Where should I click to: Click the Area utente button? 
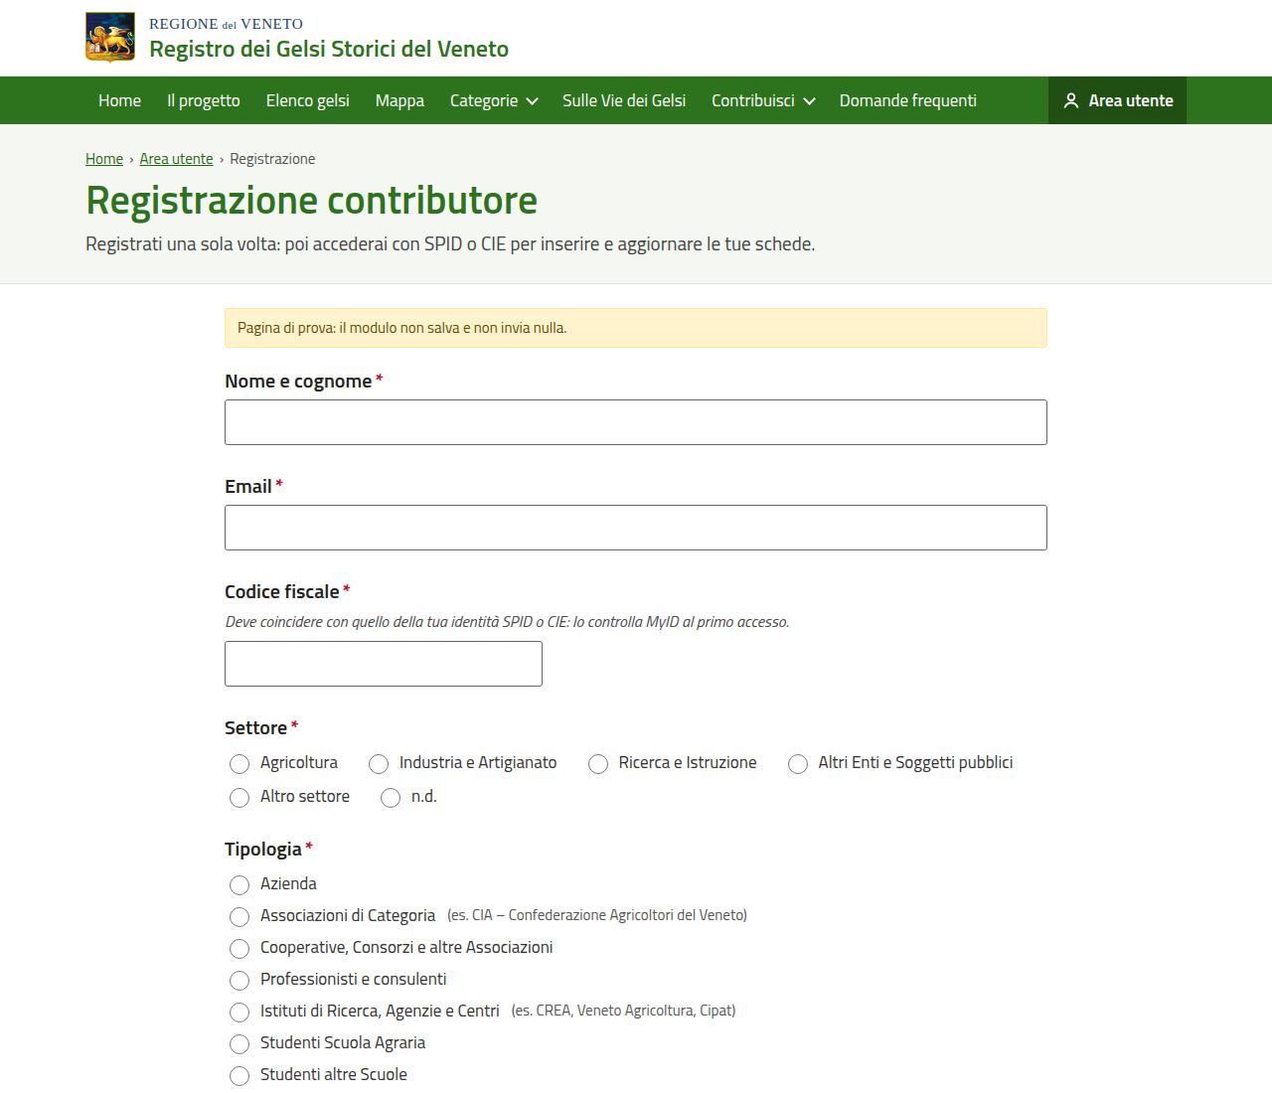click(x=1117, y=100)
